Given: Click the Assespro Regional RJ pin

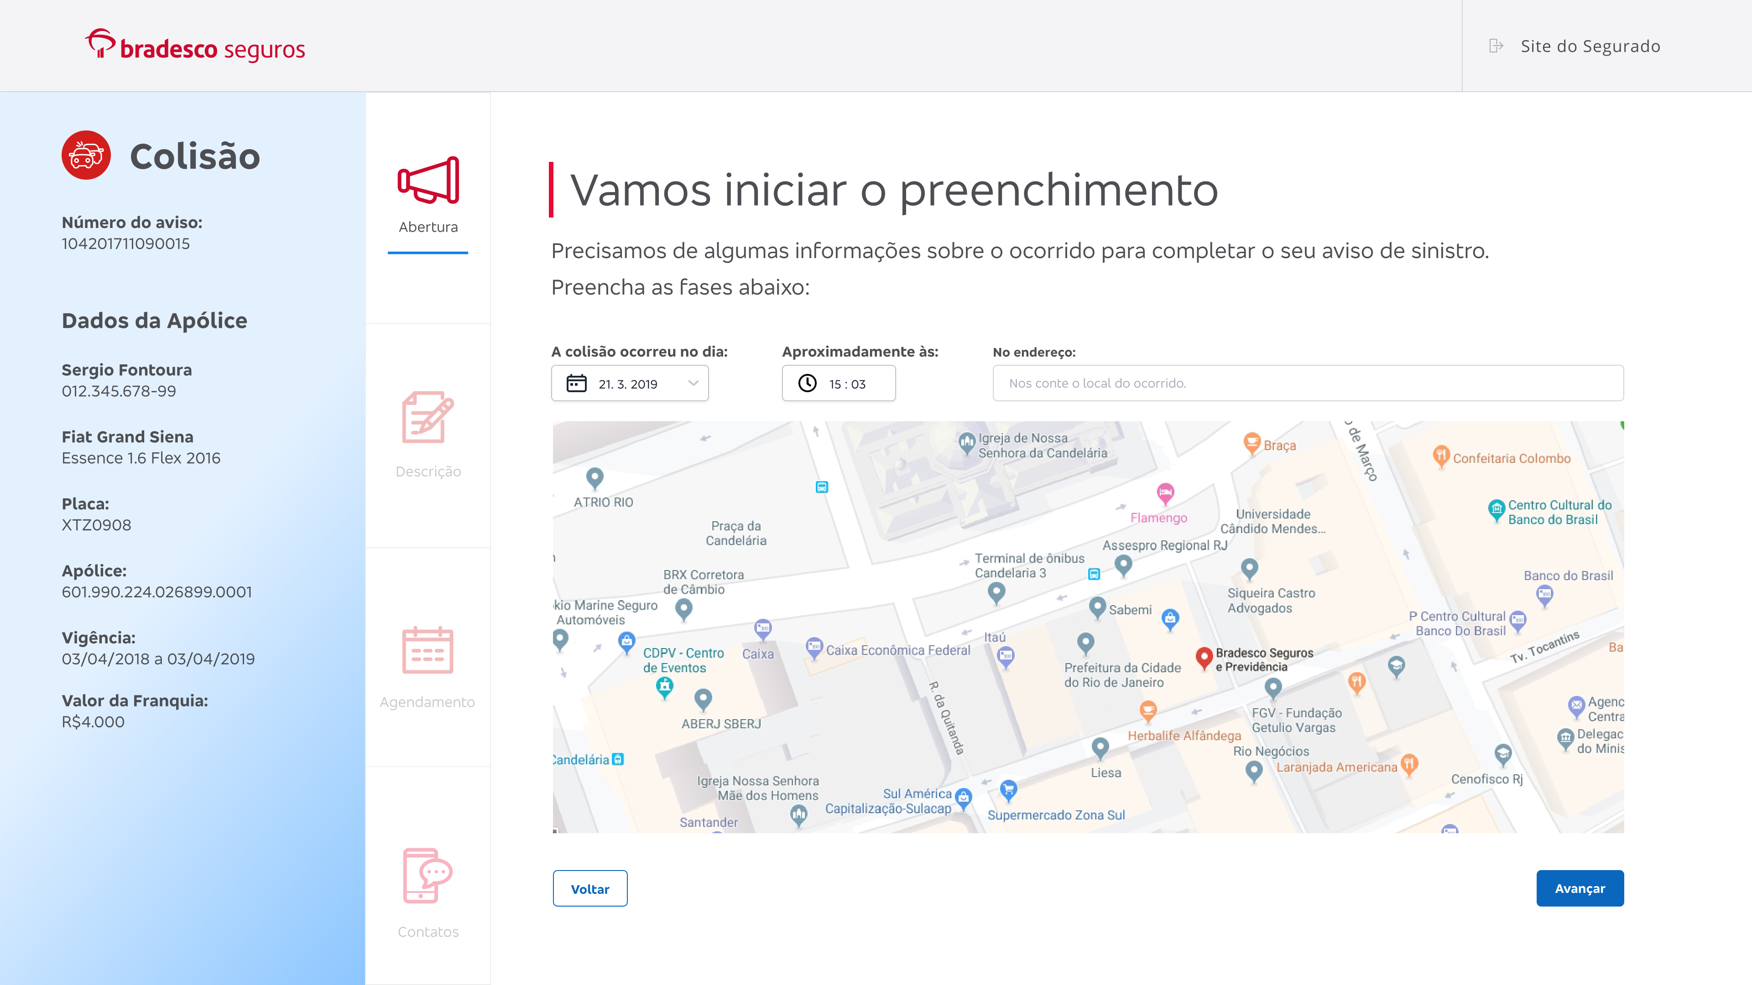Looking at the screenshot, I should (x=1123, y=565).
